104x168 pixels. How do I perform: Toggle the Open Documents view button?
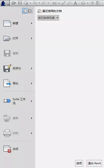click(x=30, y=11)
